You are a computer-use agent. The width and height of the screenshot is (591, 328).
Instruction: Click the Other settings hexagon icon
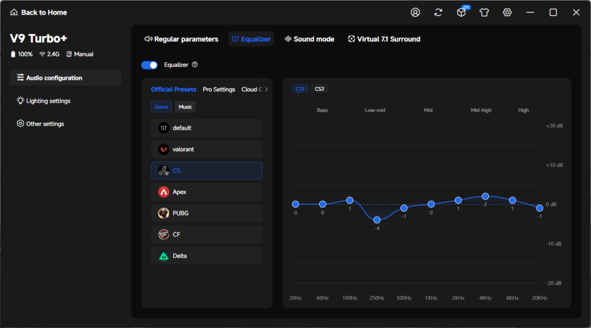(x=20, y=123)
